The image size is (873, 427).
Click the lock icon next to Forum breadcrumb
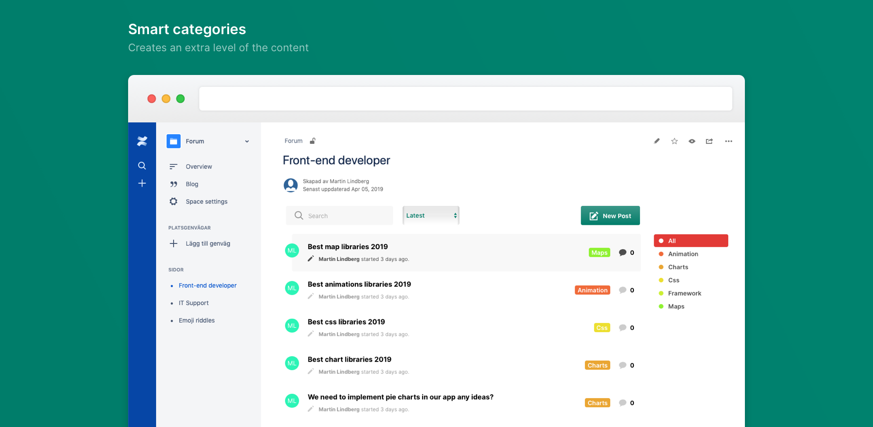312,140
